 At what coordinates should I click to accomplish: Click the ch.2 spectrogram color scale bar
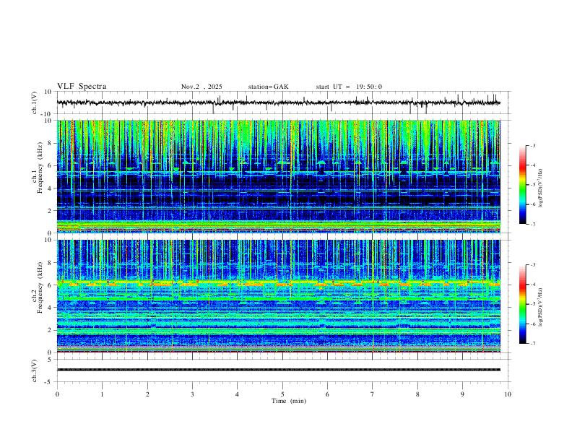click(522, 304)
